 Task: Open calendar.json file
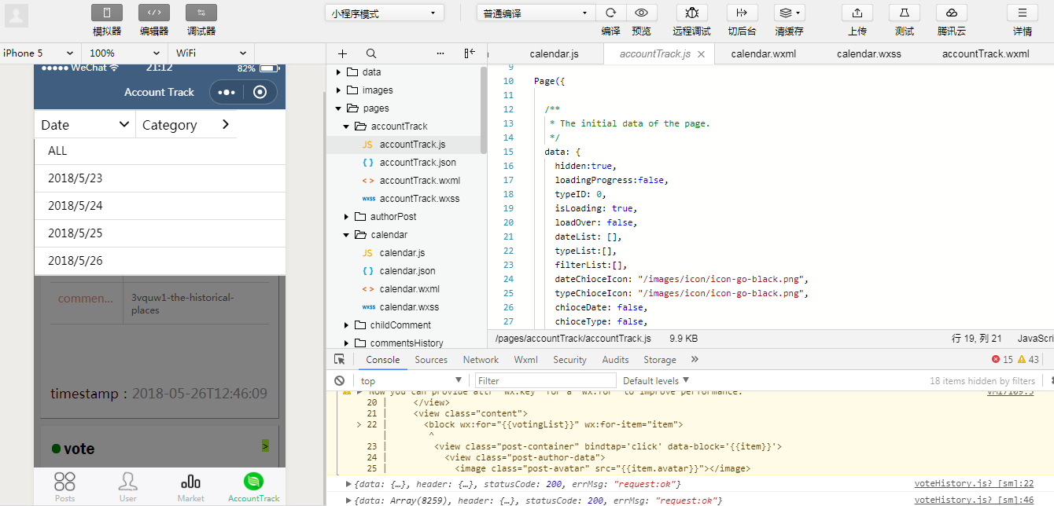405,271
